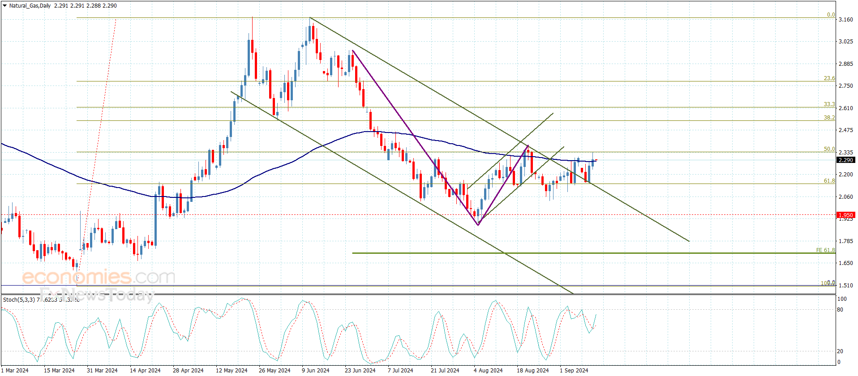
Task: Click the Natural_Gas,Daily symbol title text
Action: pyautogui.click(x=30, y=6)
